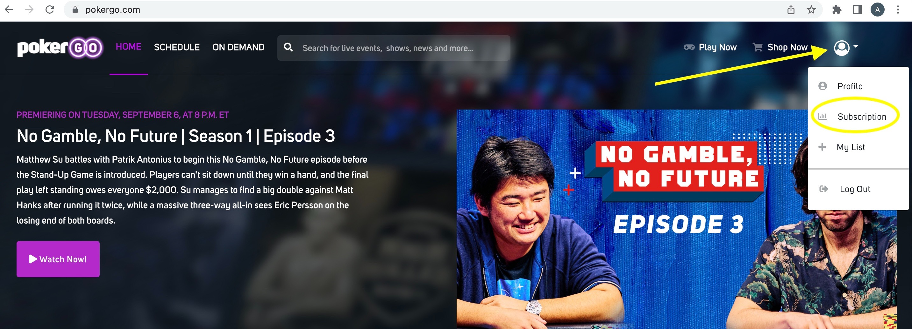Click the search magnifier icon
912x329 pixels.
pyautogui.click(x=288, y=47)
